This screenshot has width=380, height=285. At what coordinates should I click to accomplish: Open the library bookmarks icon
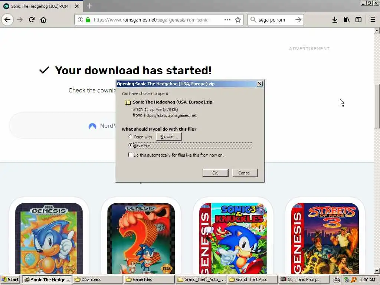point(347,20)
